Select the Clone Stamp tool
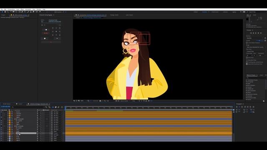Viewport: 267px width, 150px height. coord(31,12)
